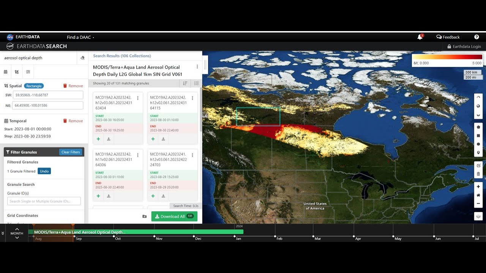Collapse the timeline with double-chevron
This screenshot has width=486, height=273.
[3, 233]
